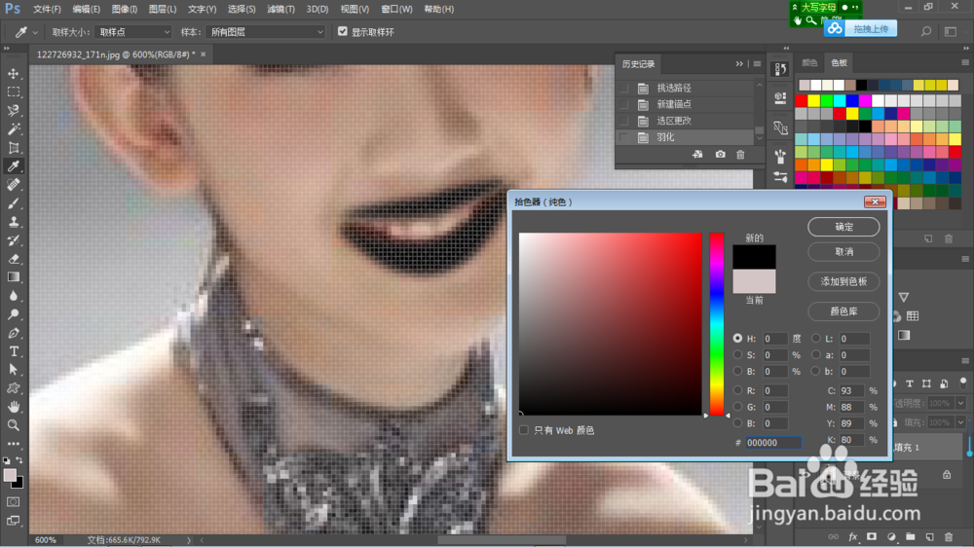Screen dimensions: 974x547
Task: Open the eyedropper tool preset picker arrow
Action: coord(35,32)
